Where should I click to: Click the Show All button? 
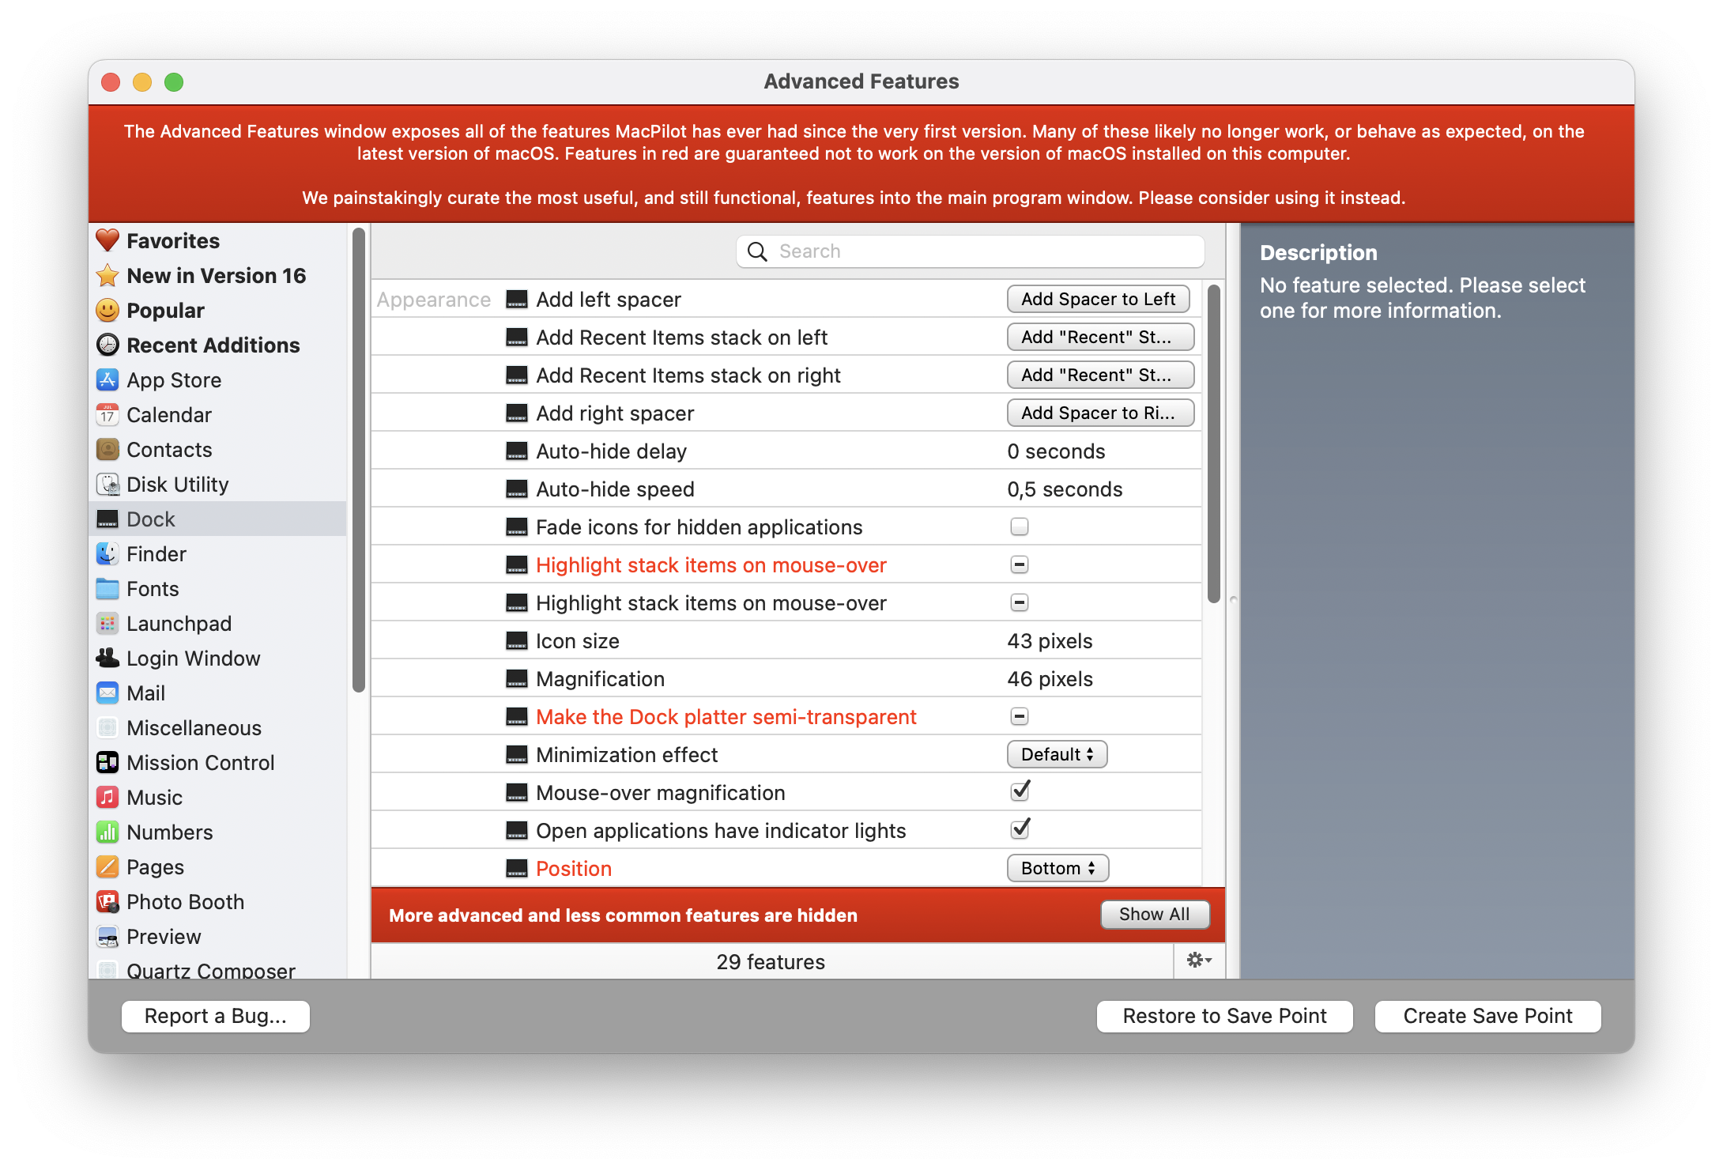point(1154,915)
